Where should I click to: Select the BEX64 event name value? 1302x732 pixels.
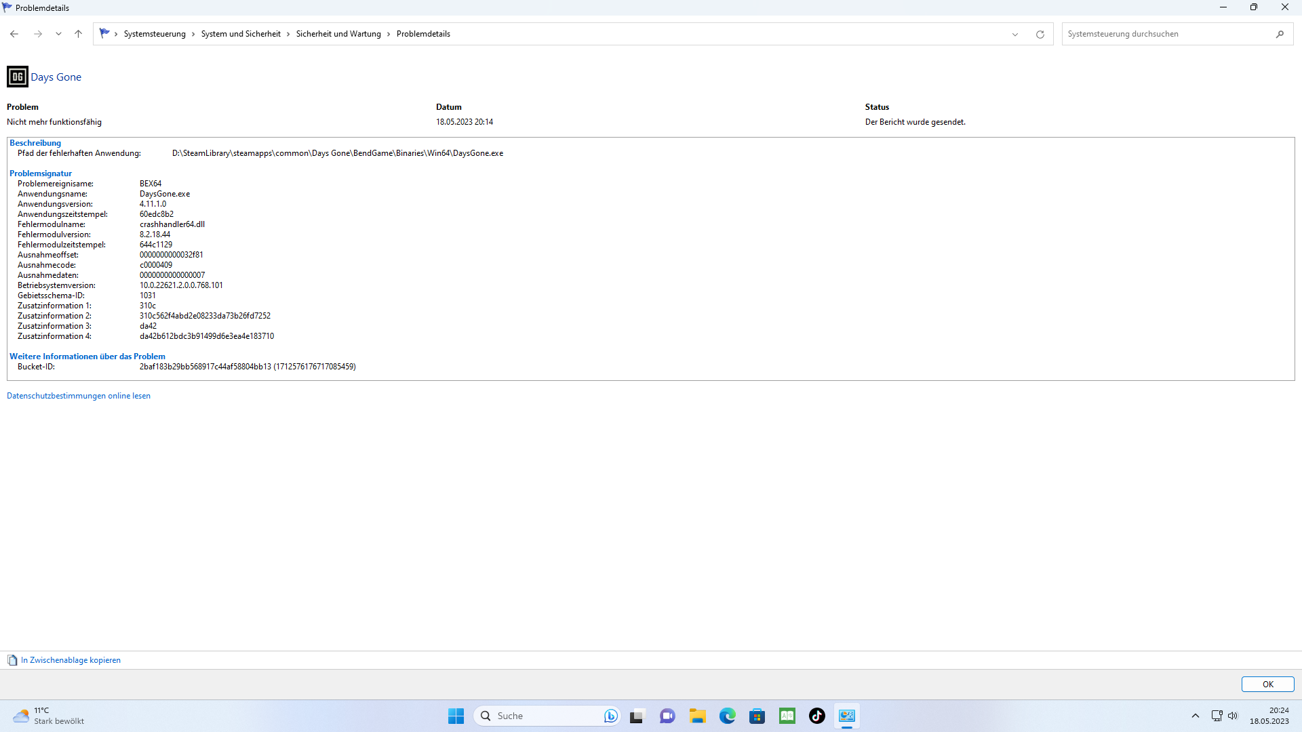tap(151, 184)
